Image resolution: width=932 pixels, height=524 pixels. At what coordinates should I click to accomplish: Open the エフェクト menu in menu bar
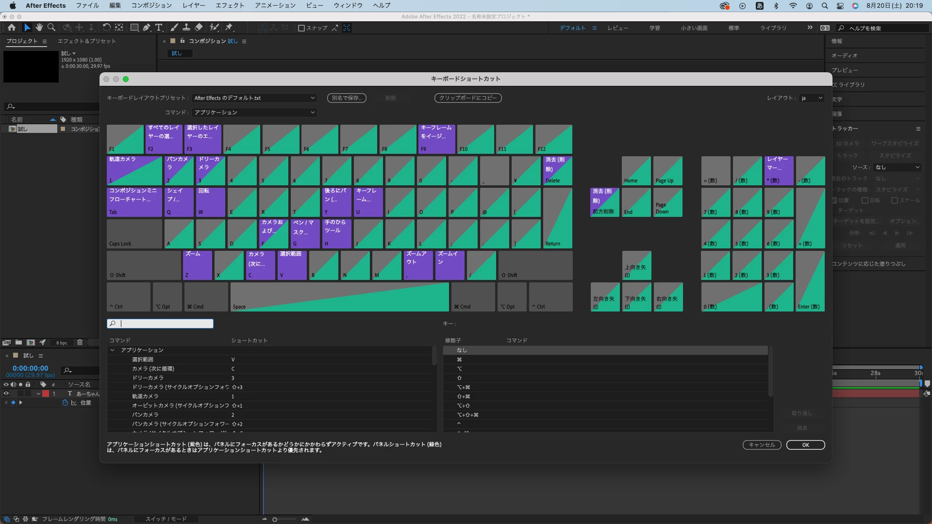coord(230,5)
